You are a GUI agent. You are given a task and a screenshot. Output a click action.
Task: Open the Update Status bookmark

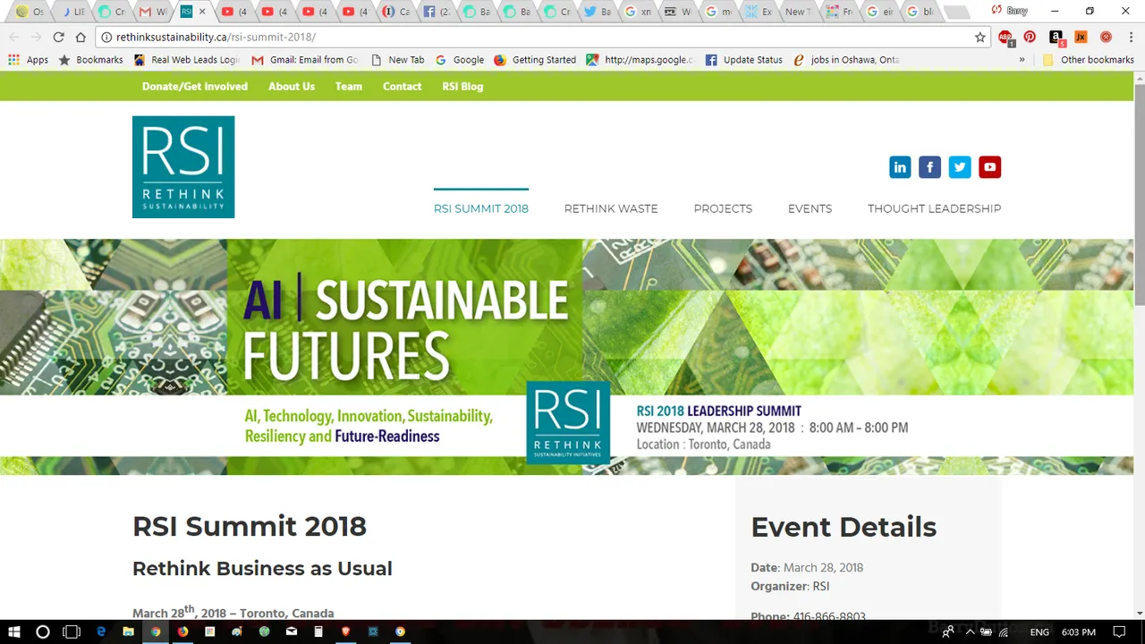coord(743,60)
